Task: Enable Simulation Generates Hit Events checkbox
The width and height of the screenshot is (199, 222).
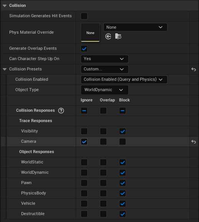Action: (x=84, y=16)
